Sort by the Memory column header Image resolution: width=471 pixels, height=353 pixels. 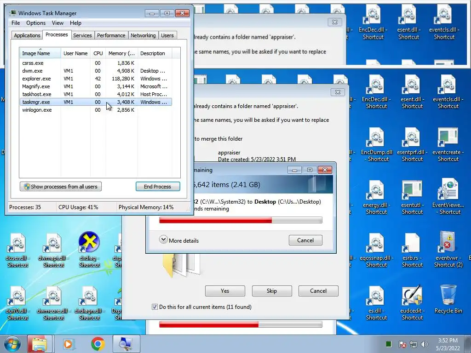click(121, 53)
